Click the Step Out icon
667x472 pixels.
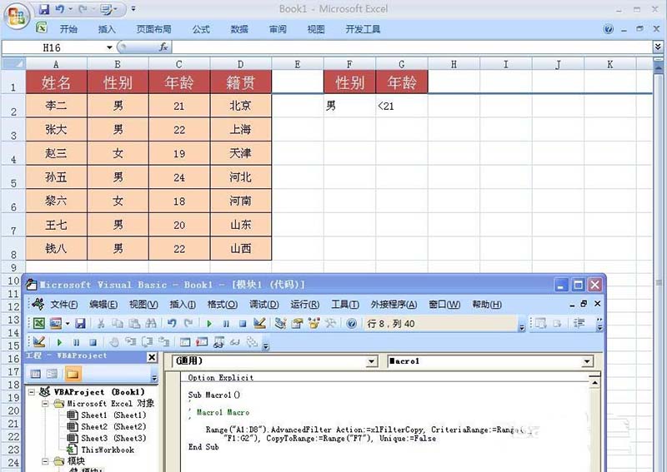(x=163, y=342)
